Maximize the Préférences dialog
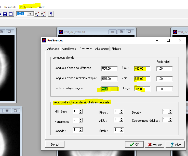Viewport: 188px width, 156px height. click(168, 40)
